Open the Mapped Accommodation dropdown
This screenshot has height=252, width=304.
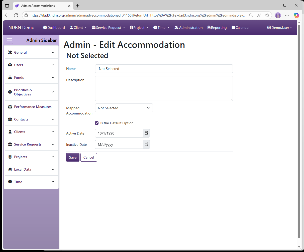click(x=124, y=108)
